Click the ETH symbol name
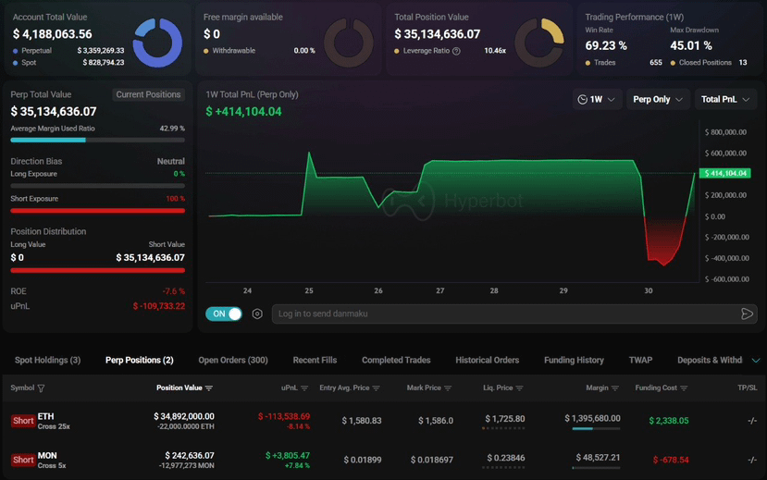 pyautogui.click(x=46, y=416)
